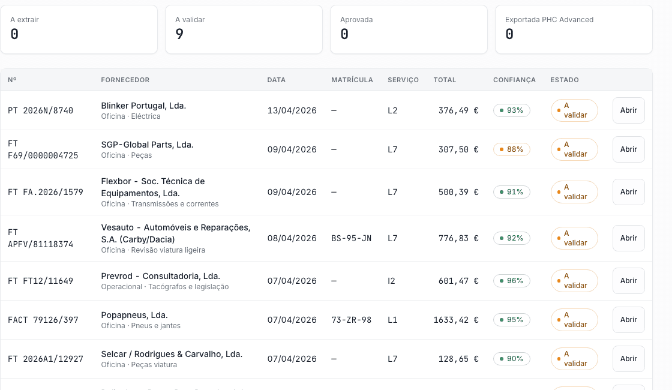Viewport: 672px width, 390px height.
Task: Click total amount 500,39 €
Action: click(458, 192)
